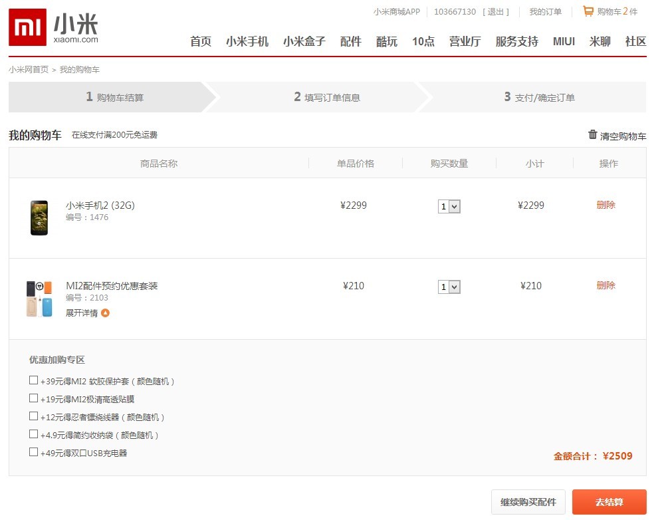The height and width of the screenshot is (520, 660).
Task: Tick the +4.9元 简约收纳袋 checkbox
Action: (x=34, y=434)
